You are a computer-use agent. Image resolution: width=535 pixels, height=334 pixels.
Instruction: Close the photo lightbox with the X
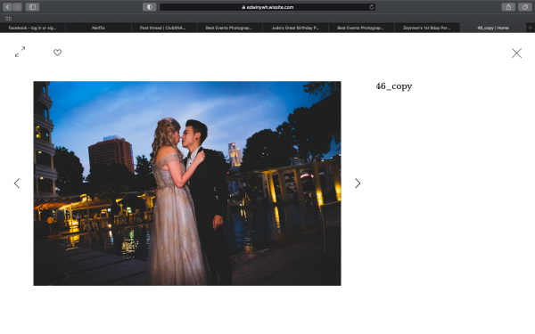click(516, 53)
